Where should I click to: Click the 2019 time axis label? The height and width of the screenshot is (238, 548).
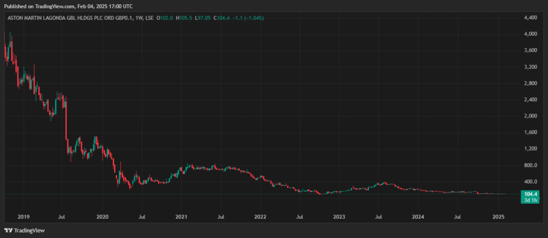tap(24, 217)
